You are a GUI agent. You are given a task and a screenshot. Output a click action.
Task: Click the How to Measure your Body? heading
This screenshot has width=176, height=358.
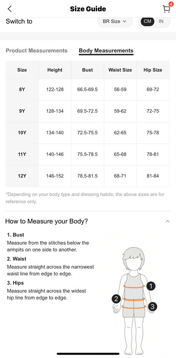(47, 221)
